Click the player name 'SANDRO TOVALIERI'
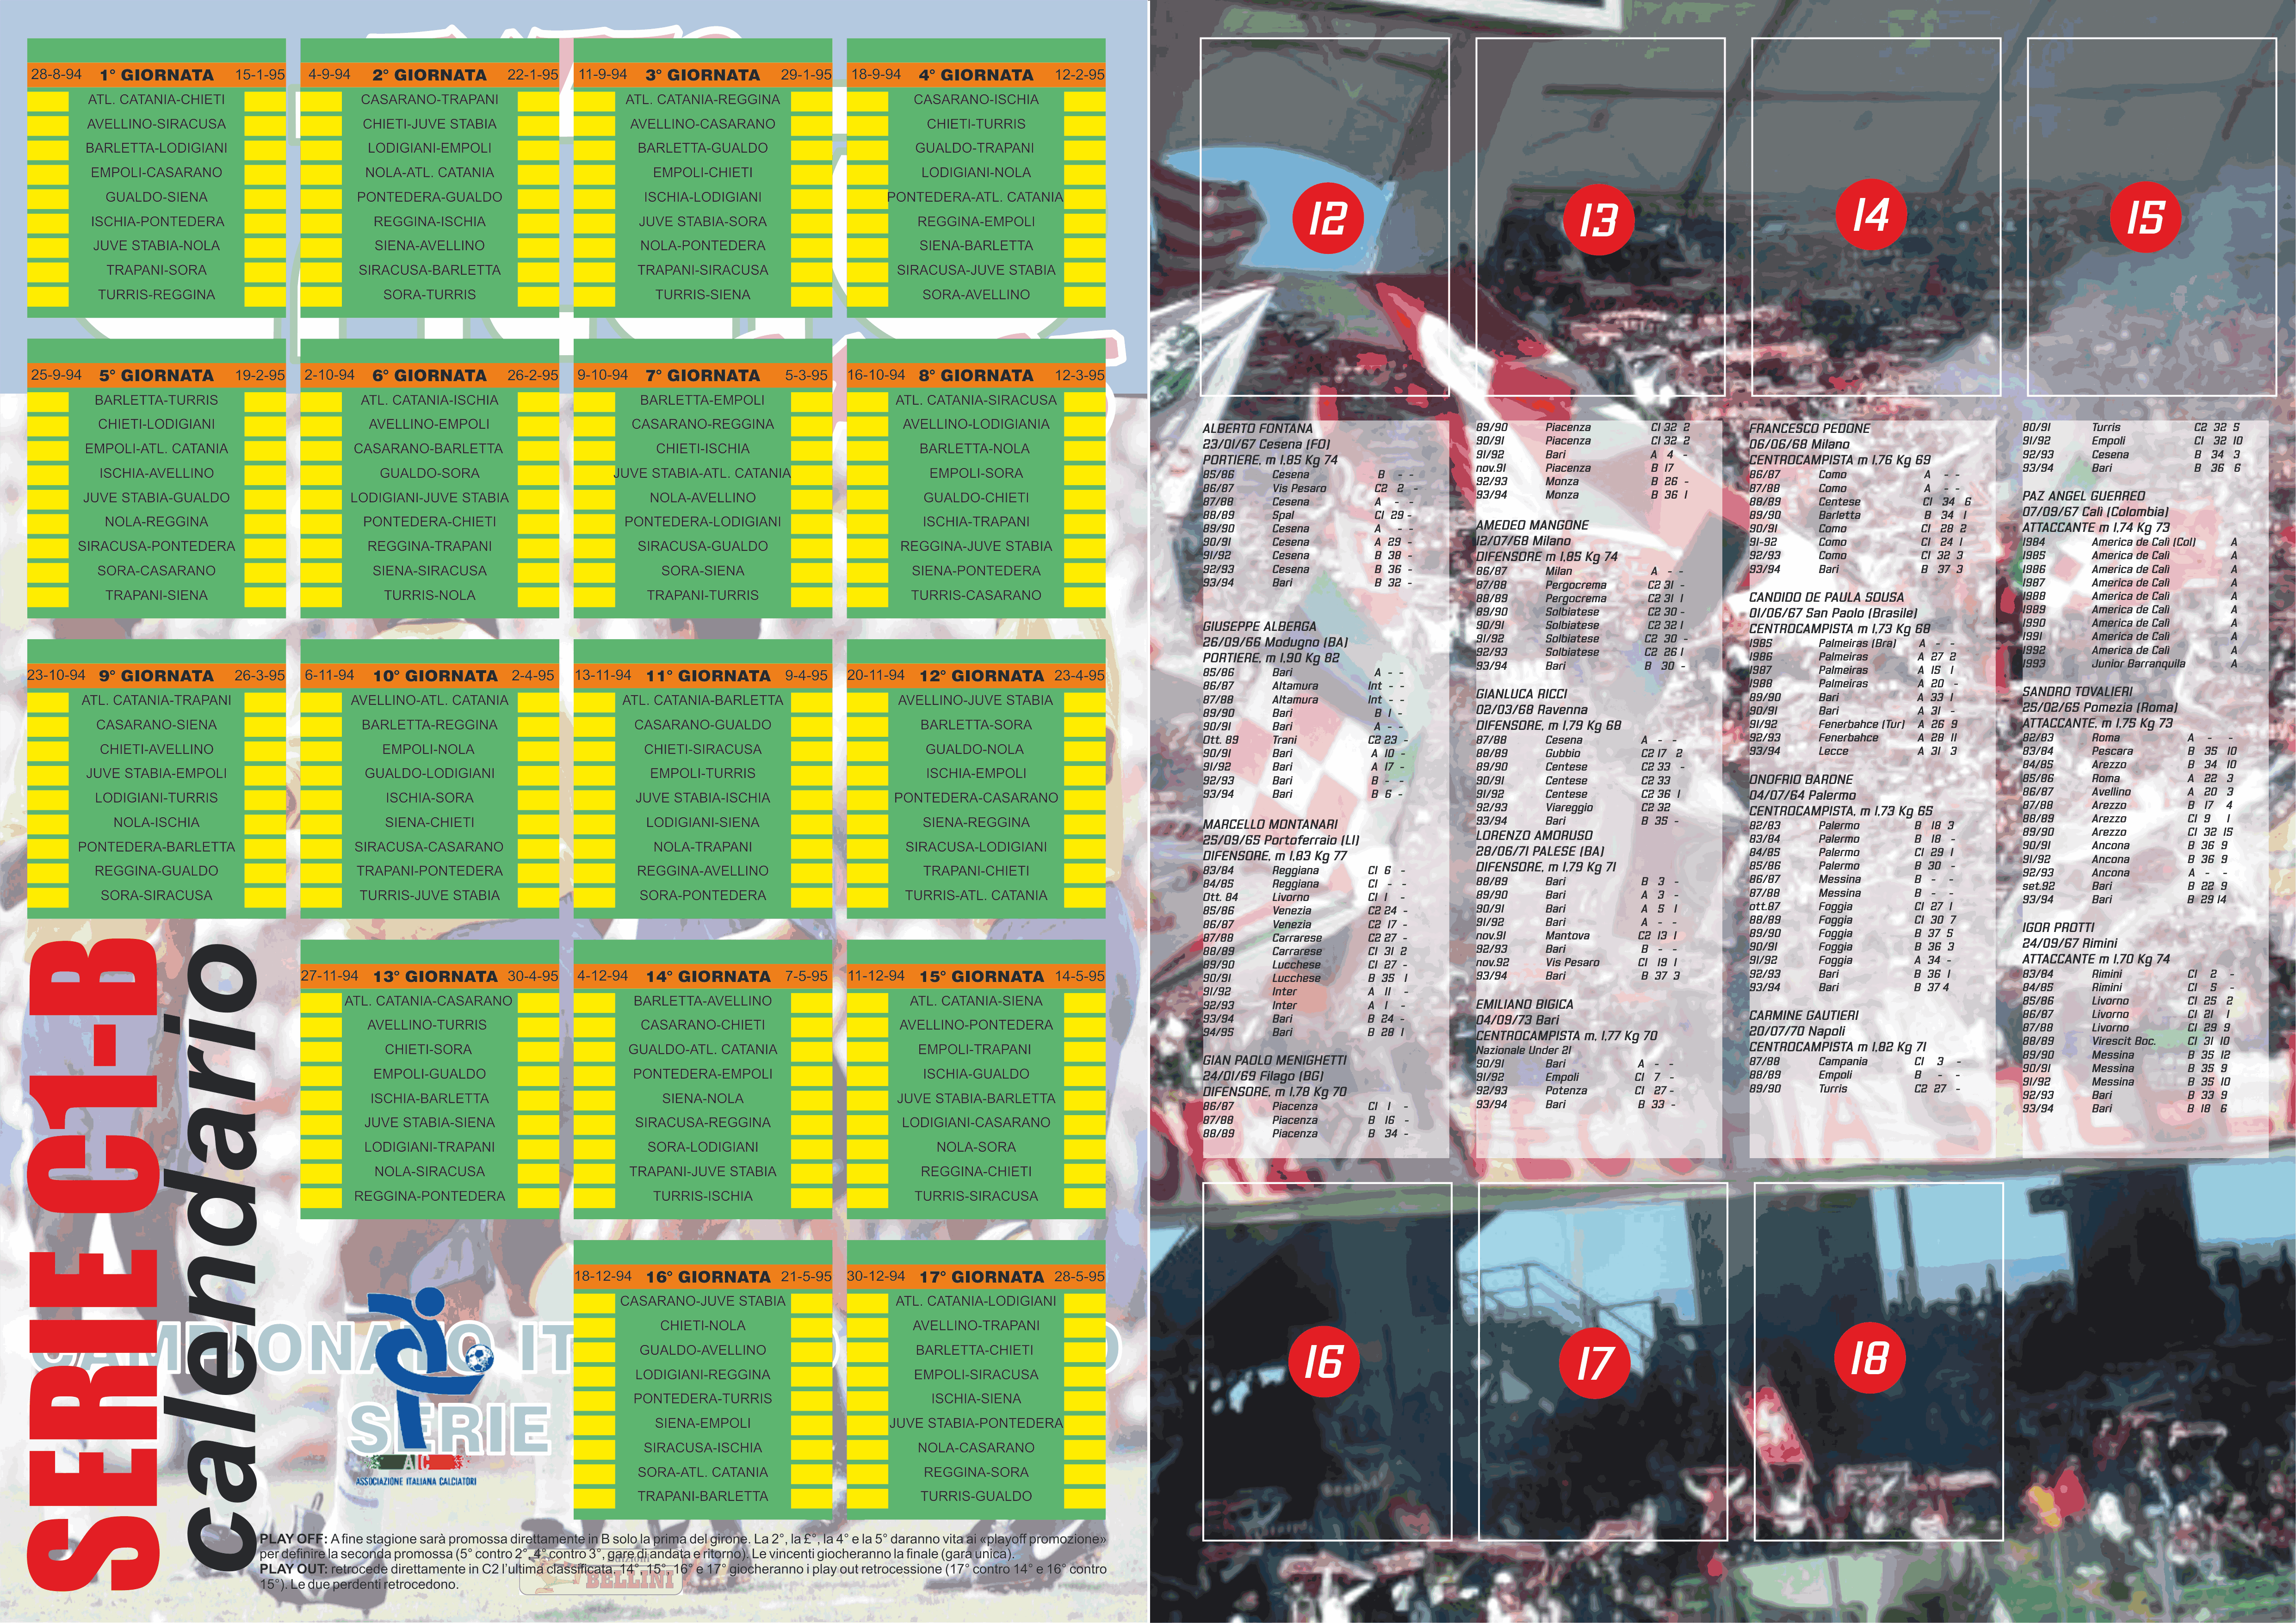The height and width of the screenshot is (1623, 2296). [x=2077, y=692]
